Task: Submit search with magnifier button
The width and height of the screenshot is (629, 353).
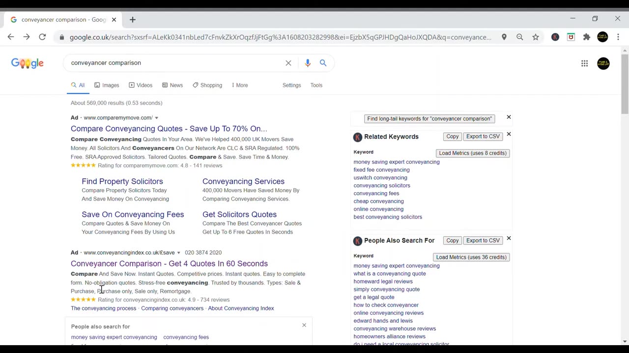Action: [323, 63]
